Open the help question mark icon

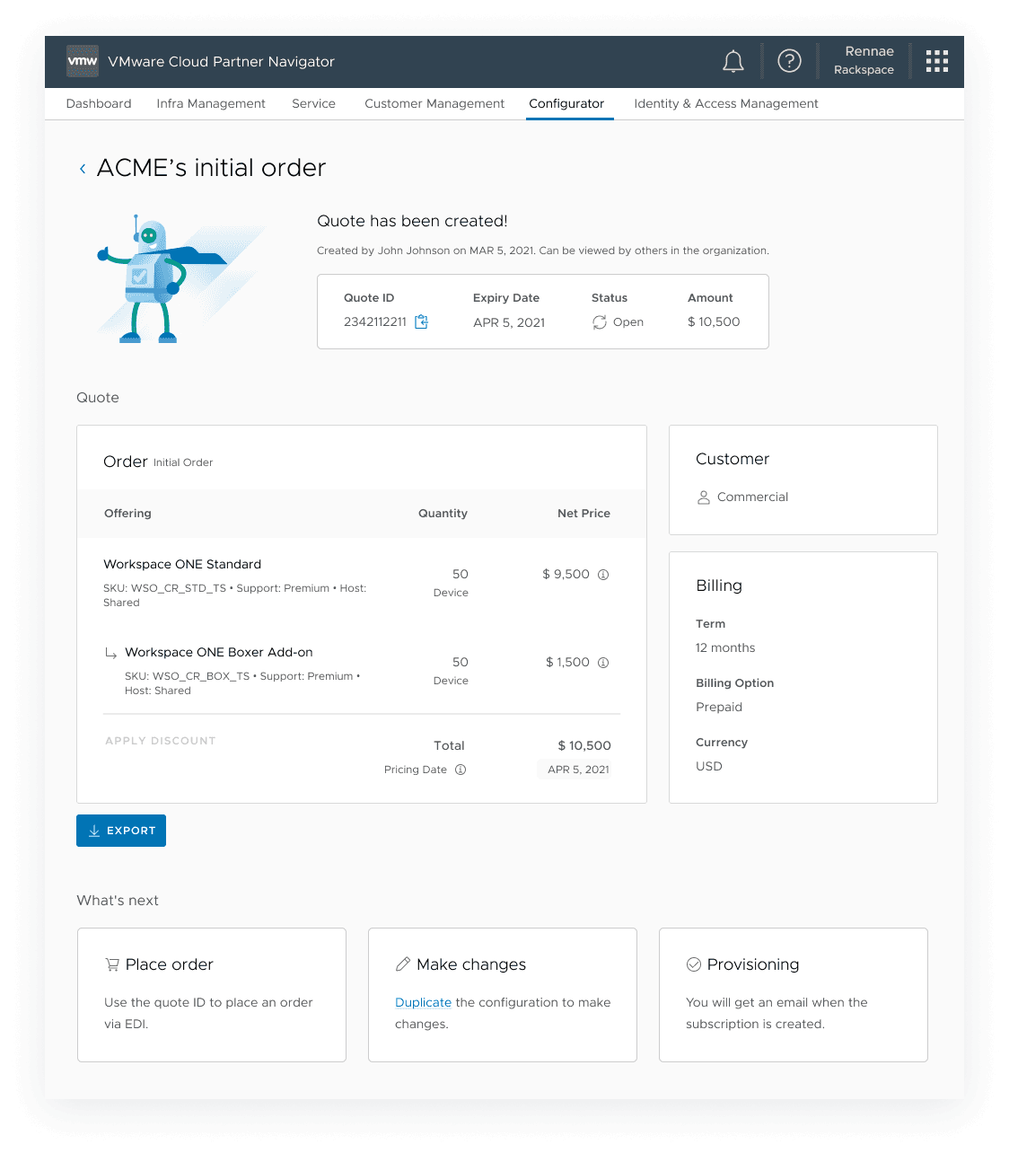(789, 61)
